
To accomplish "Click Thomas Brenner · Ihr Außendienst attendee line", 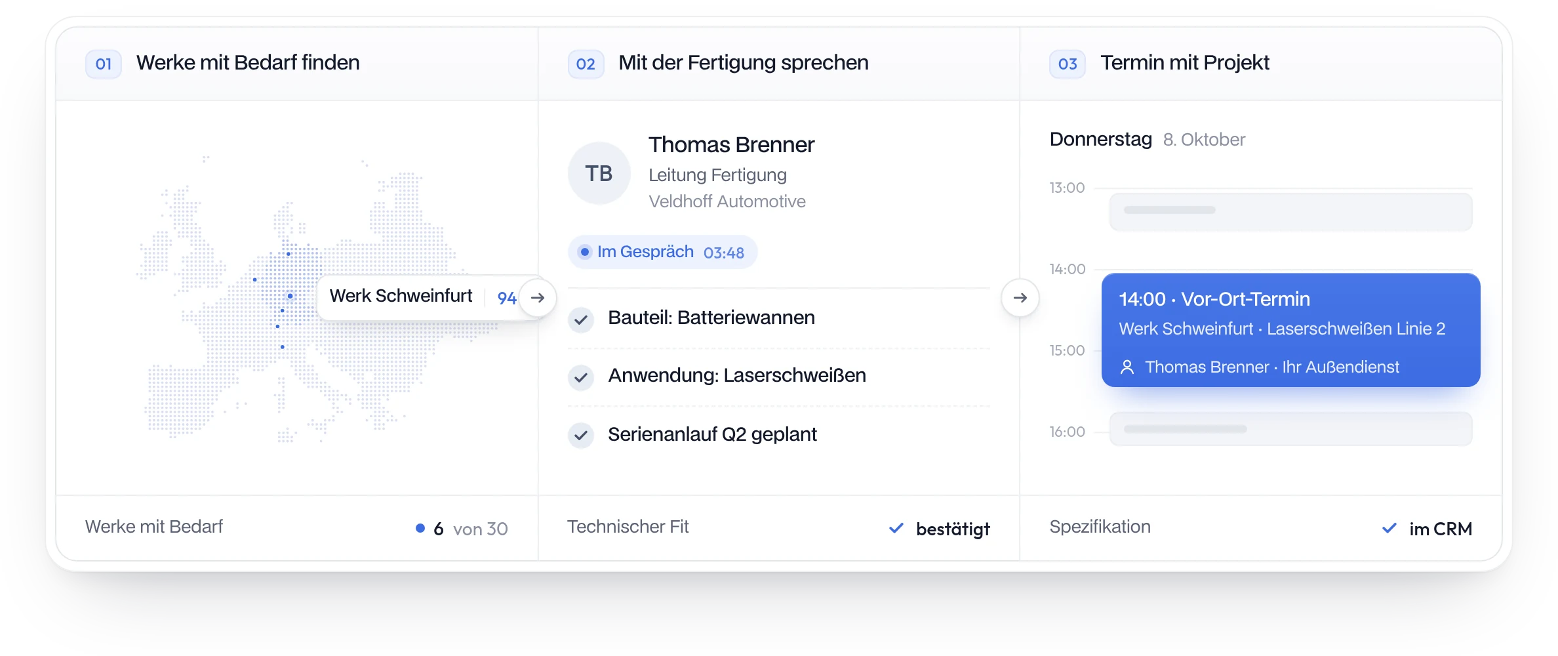I will pos(1272,367).
